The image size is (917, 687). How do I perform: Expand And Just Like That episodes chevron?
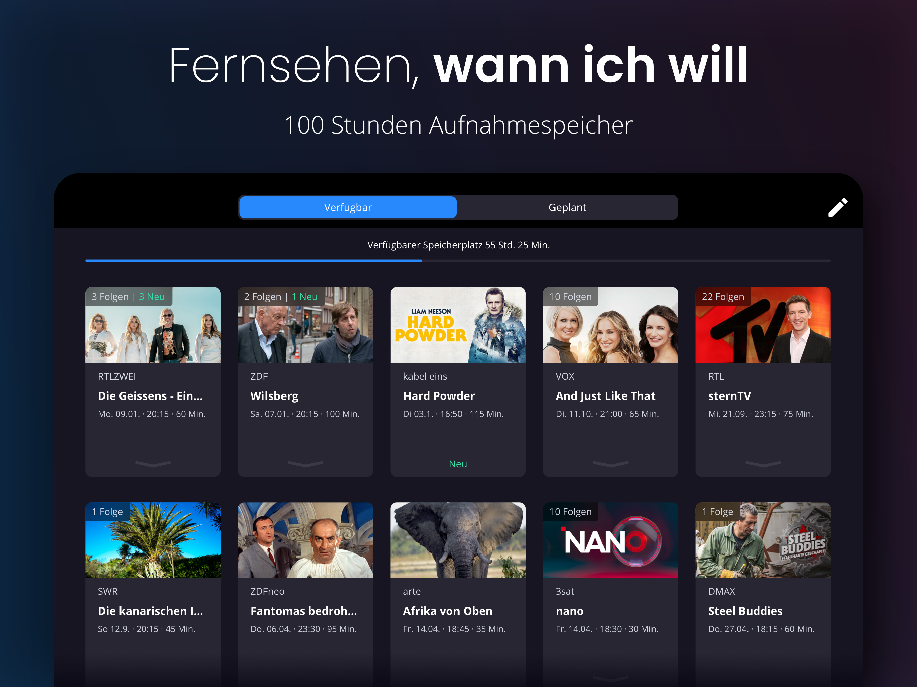click(x=610, y=464)
